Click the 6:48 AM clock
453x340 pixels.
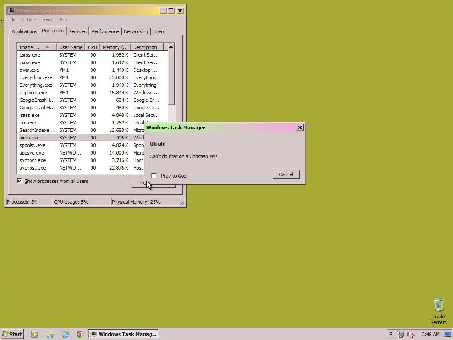[430, 334]
